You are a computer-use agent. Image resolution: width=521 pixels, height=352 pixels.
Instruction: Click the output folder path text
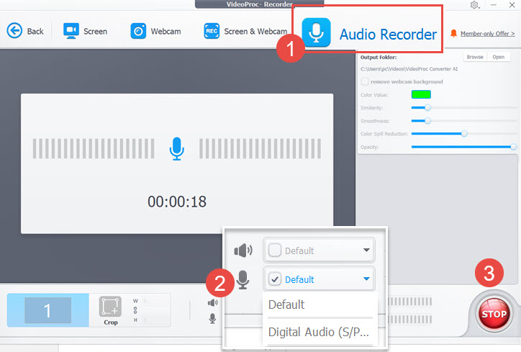click(409, 69)
